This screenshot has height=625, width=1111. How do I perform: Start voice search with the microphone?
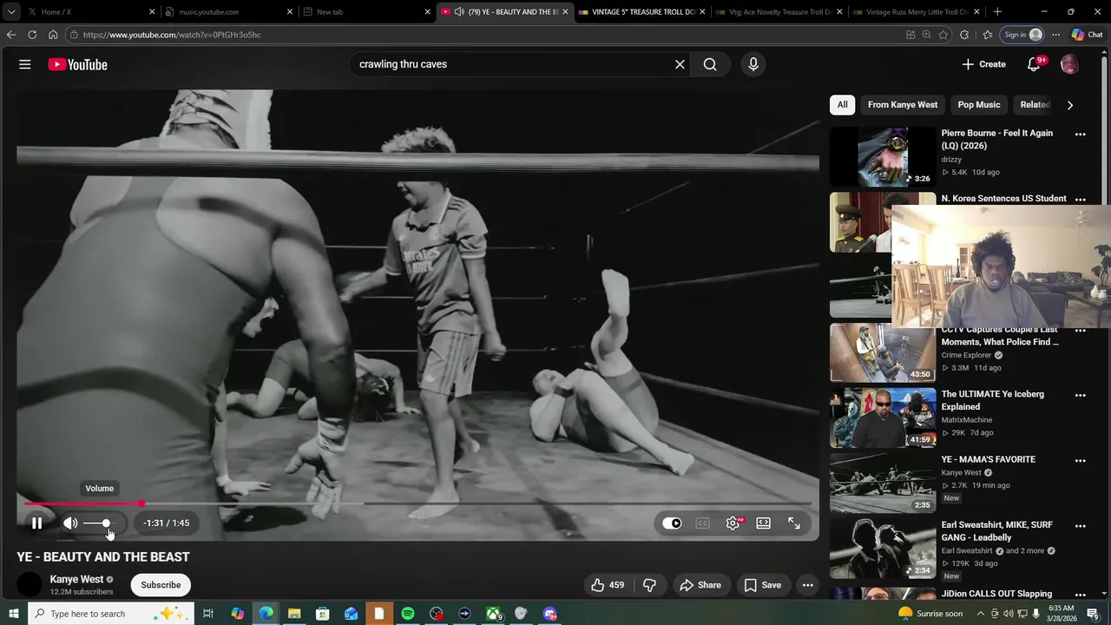point(753,64)
